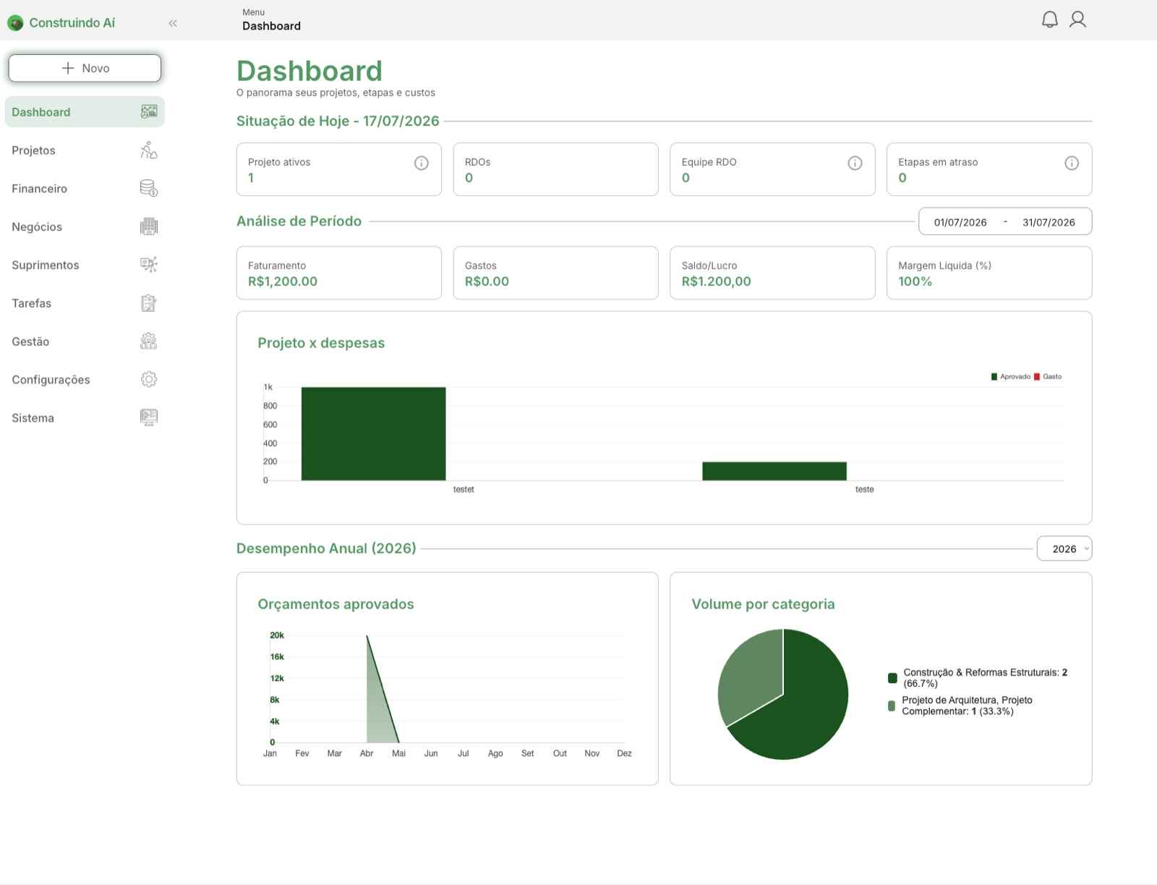The image size is (1157, 885).
Task: Click info icon on Etapas em atraso card
Action: coord(1072,164)
